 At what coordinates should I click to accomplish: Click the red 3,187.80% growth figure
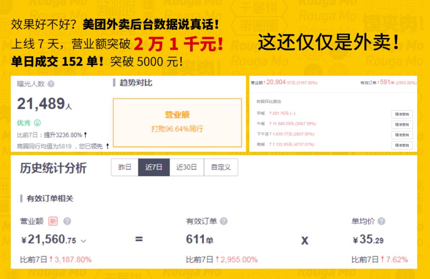coord(73,259)
